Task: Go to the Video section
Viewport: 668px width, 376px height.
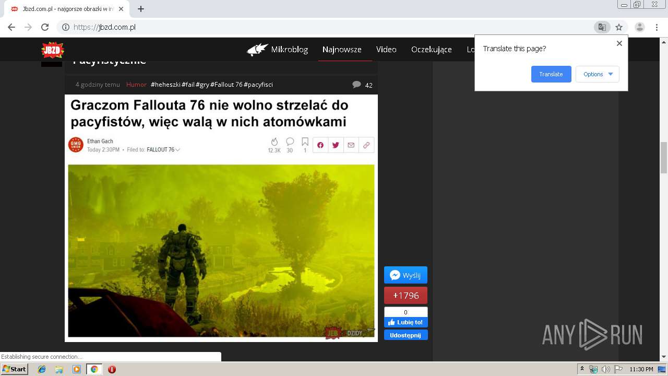Action: click(386, 50)
